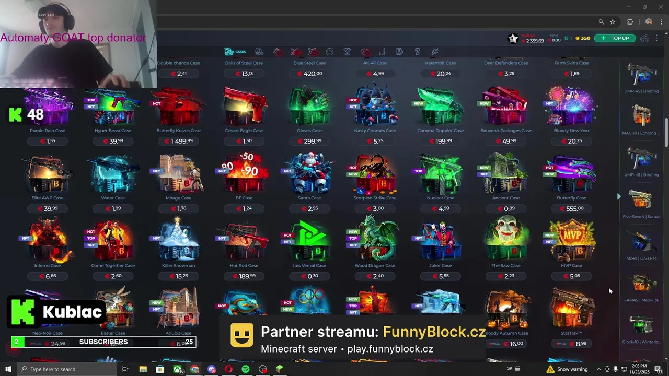Open the browser profile avatar

[649, 22]
